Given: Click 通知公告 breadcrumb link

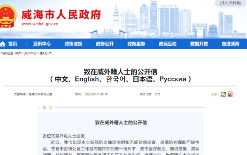Looking at the screenshot, I should 46,53.
